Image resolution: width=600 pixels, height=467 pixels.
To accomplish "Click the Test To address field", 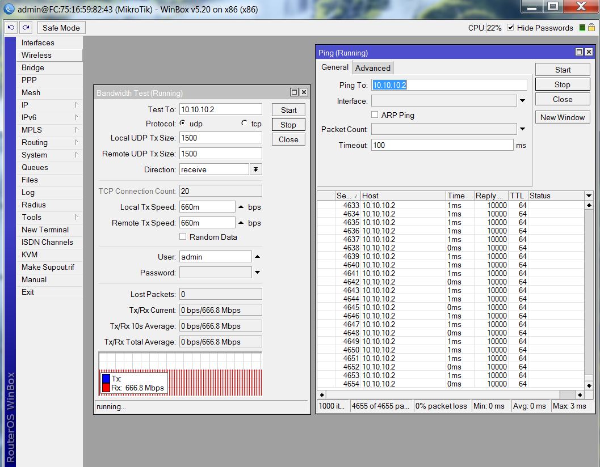I will 220,109.
